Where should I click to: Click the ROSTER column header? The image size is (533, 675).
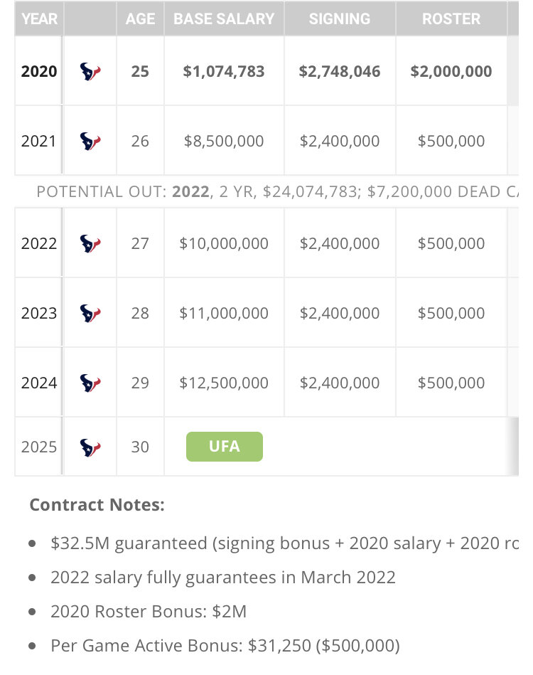451,19
